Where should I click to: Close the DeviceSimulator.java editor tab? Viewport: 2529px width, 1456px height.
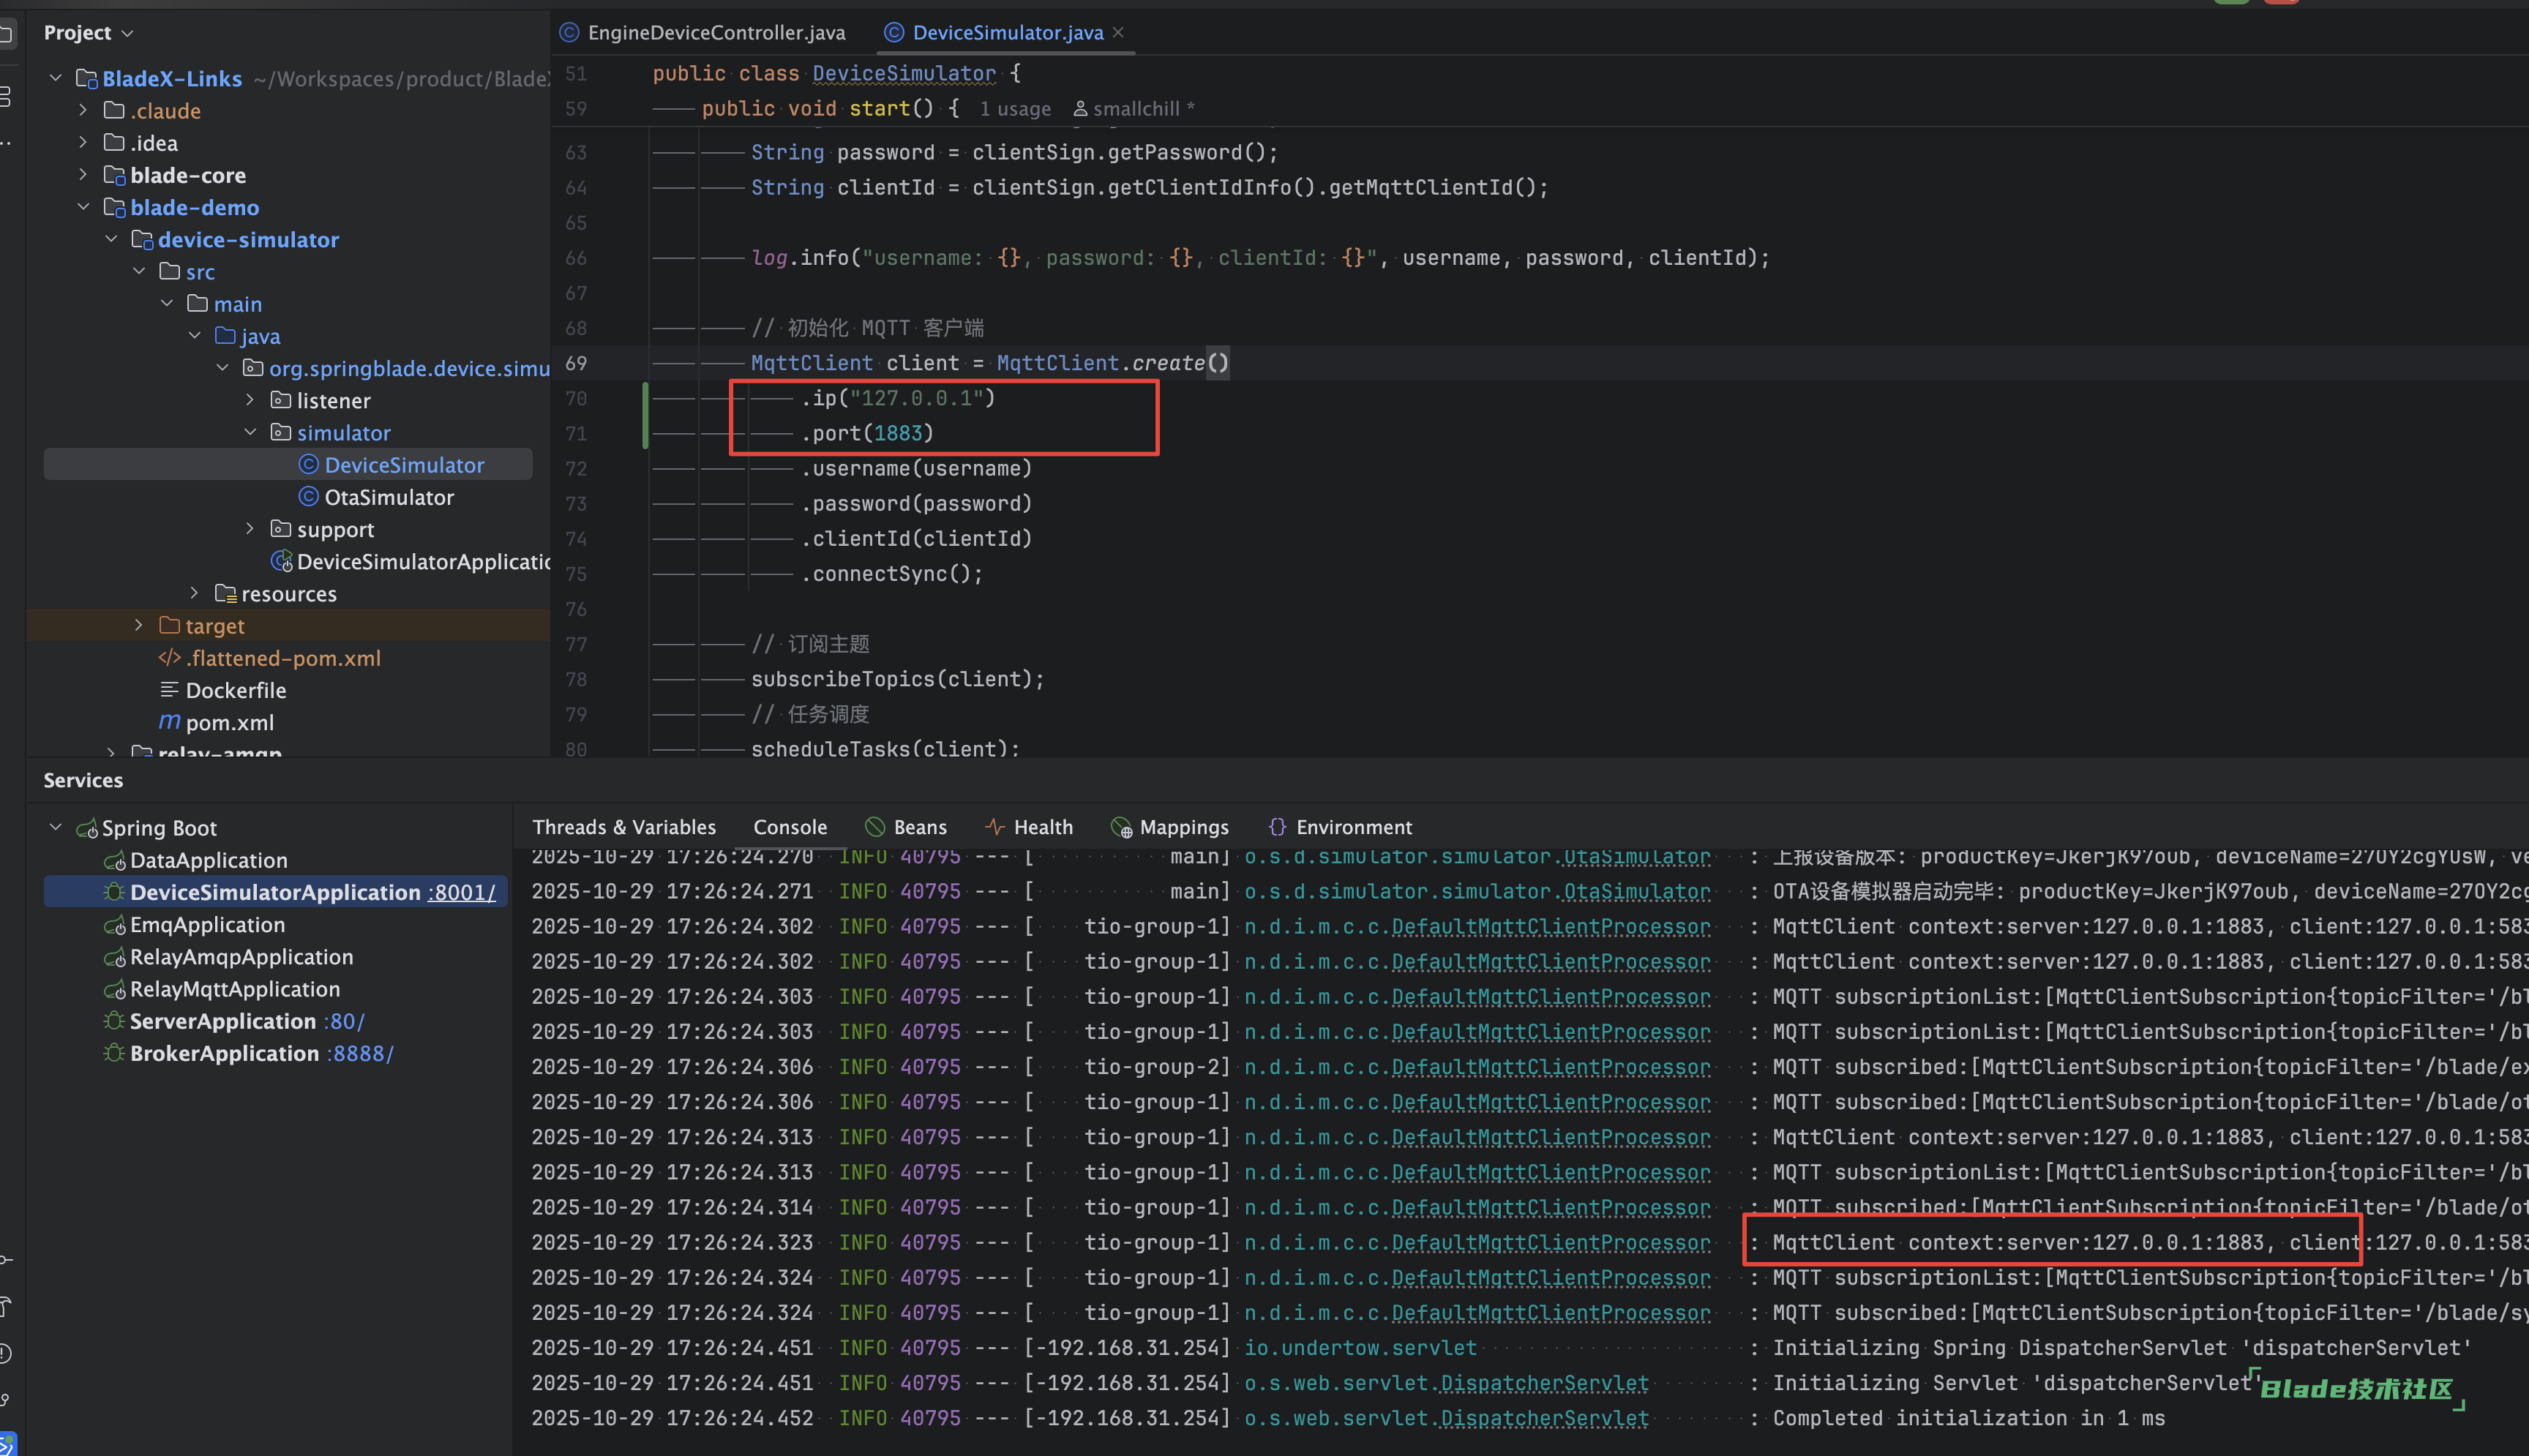tap(1119, 33)
